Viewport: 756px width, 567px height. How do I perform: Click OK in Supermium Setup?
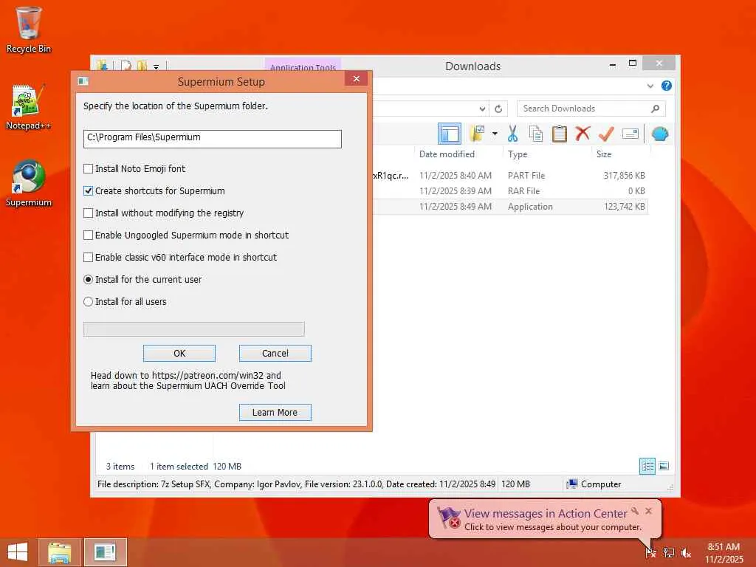pyautogui.click(x=179, y=354)
